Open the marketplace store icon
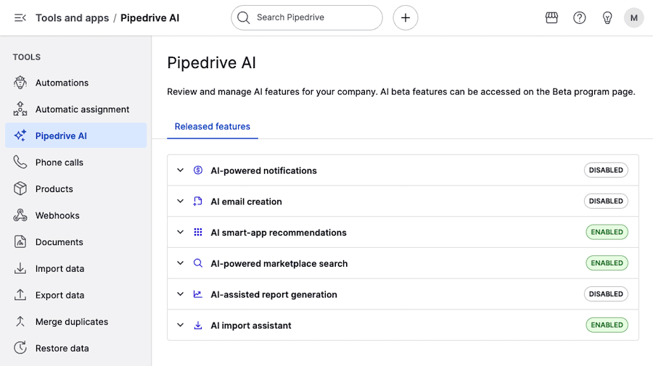This screenshot has width=653, height=366. [x=551, y=18]
